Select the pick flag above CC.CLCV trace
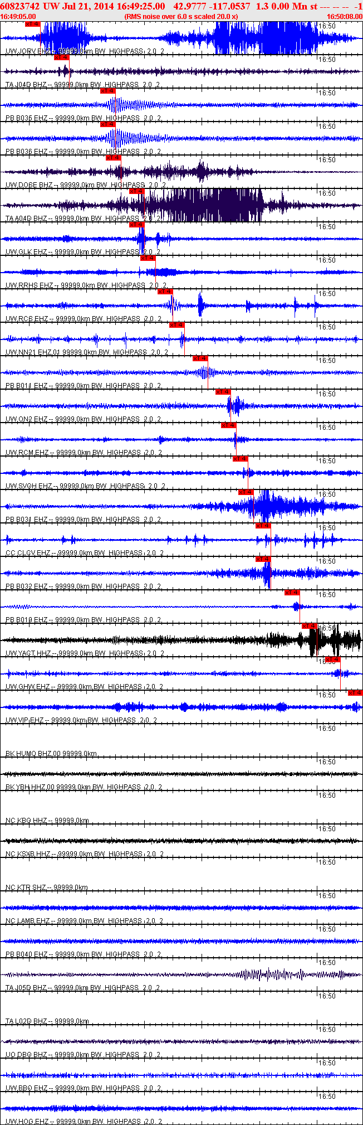 click(x=263, y=526)
